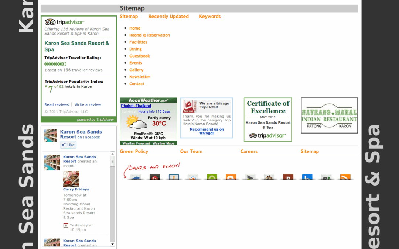Image resolution: width=399 pixels, height=249 pixels.
Task: Click the Facebook feed scroll up arrow
Action: tap(112, 154)
